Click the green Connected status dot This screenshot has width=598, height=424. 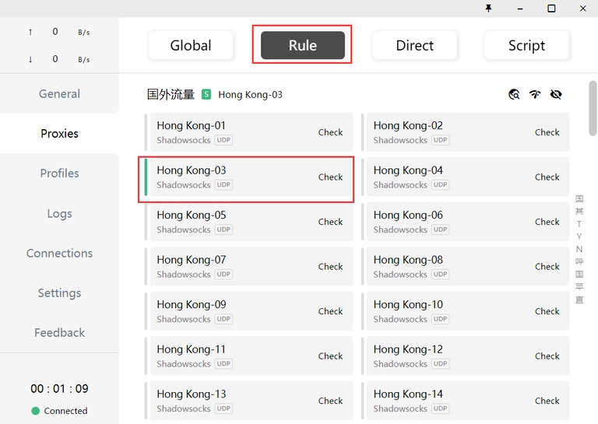point(35,411)
